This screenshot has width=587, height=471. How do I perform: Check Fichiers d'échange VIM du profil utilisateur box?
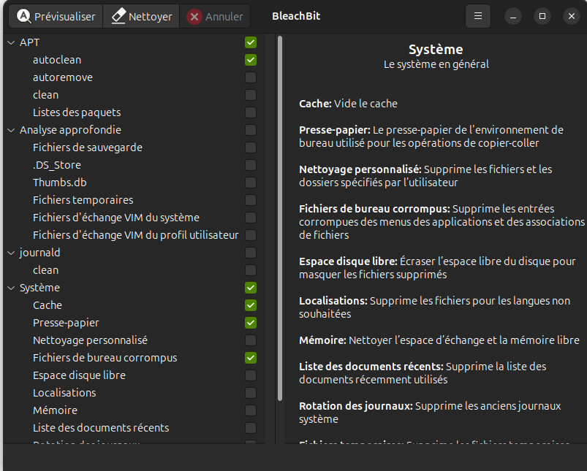(x=251, y=235)
